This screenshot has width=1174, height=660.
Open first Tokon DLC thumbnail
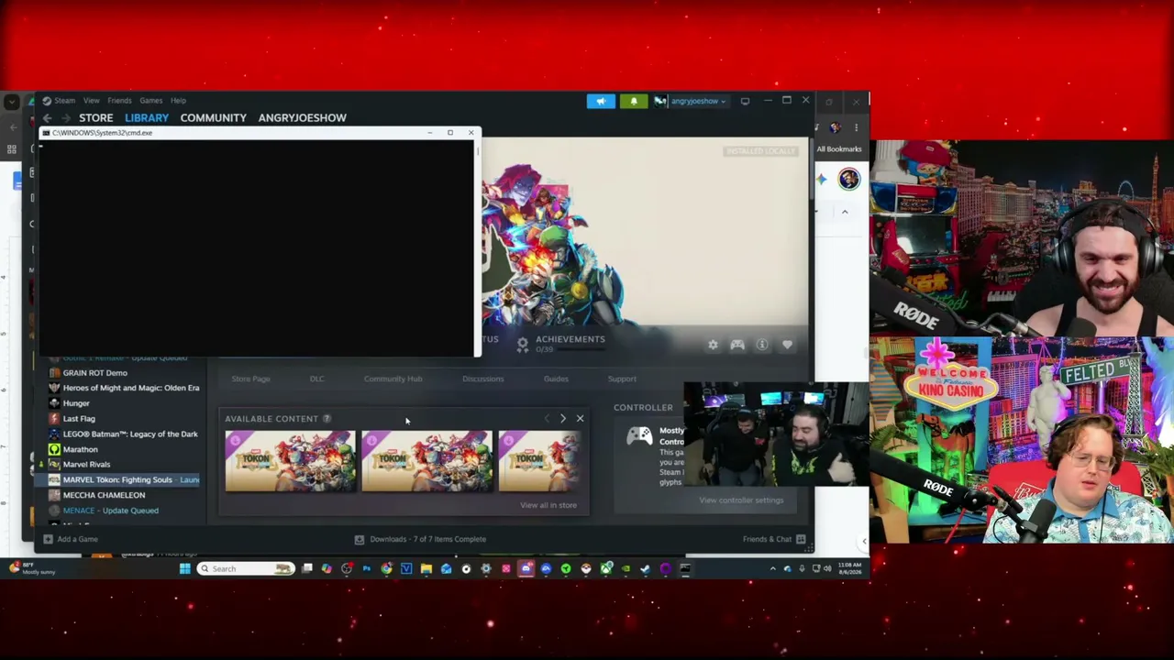tap(290, 461)
